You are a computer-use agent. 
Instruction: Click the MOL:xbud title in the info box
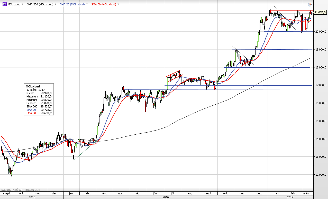33,86
